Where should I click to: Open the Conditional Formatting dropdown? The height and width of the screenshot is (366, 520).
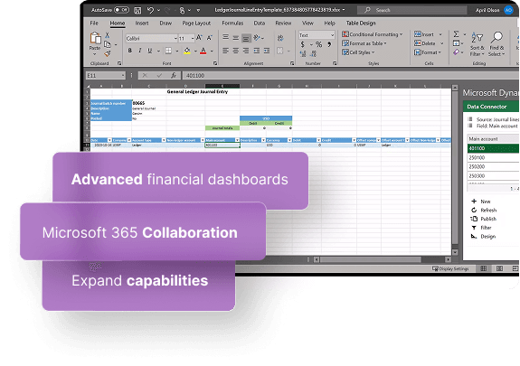pos(372,34)
